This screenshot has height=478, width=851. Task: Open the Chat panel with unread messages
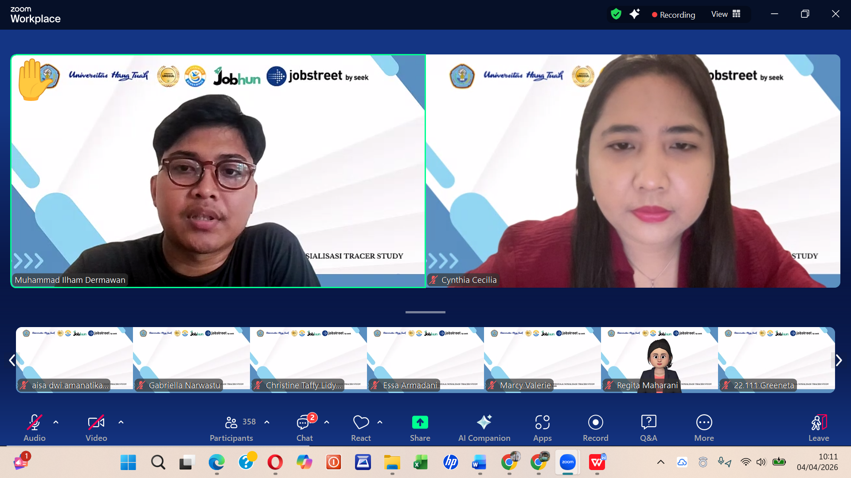click(304, 428)
